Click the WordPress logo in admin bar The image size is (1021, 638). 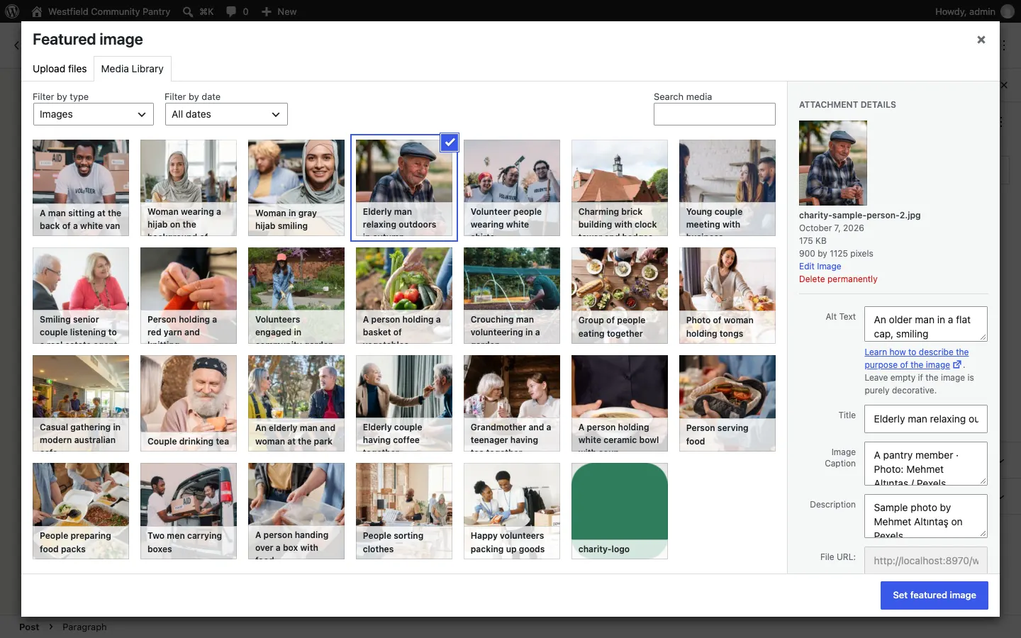(x=12, y=11)
